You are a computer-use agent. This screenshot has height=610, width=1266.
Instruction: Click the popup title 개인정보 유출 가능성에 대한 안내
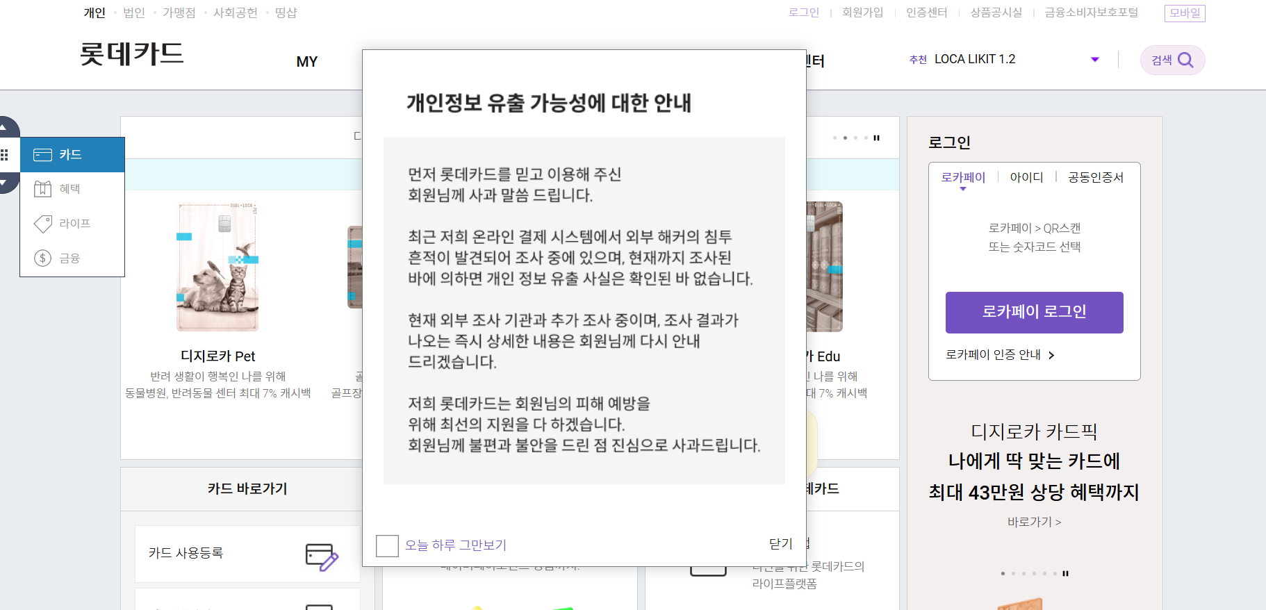click(x=549, y=103)
